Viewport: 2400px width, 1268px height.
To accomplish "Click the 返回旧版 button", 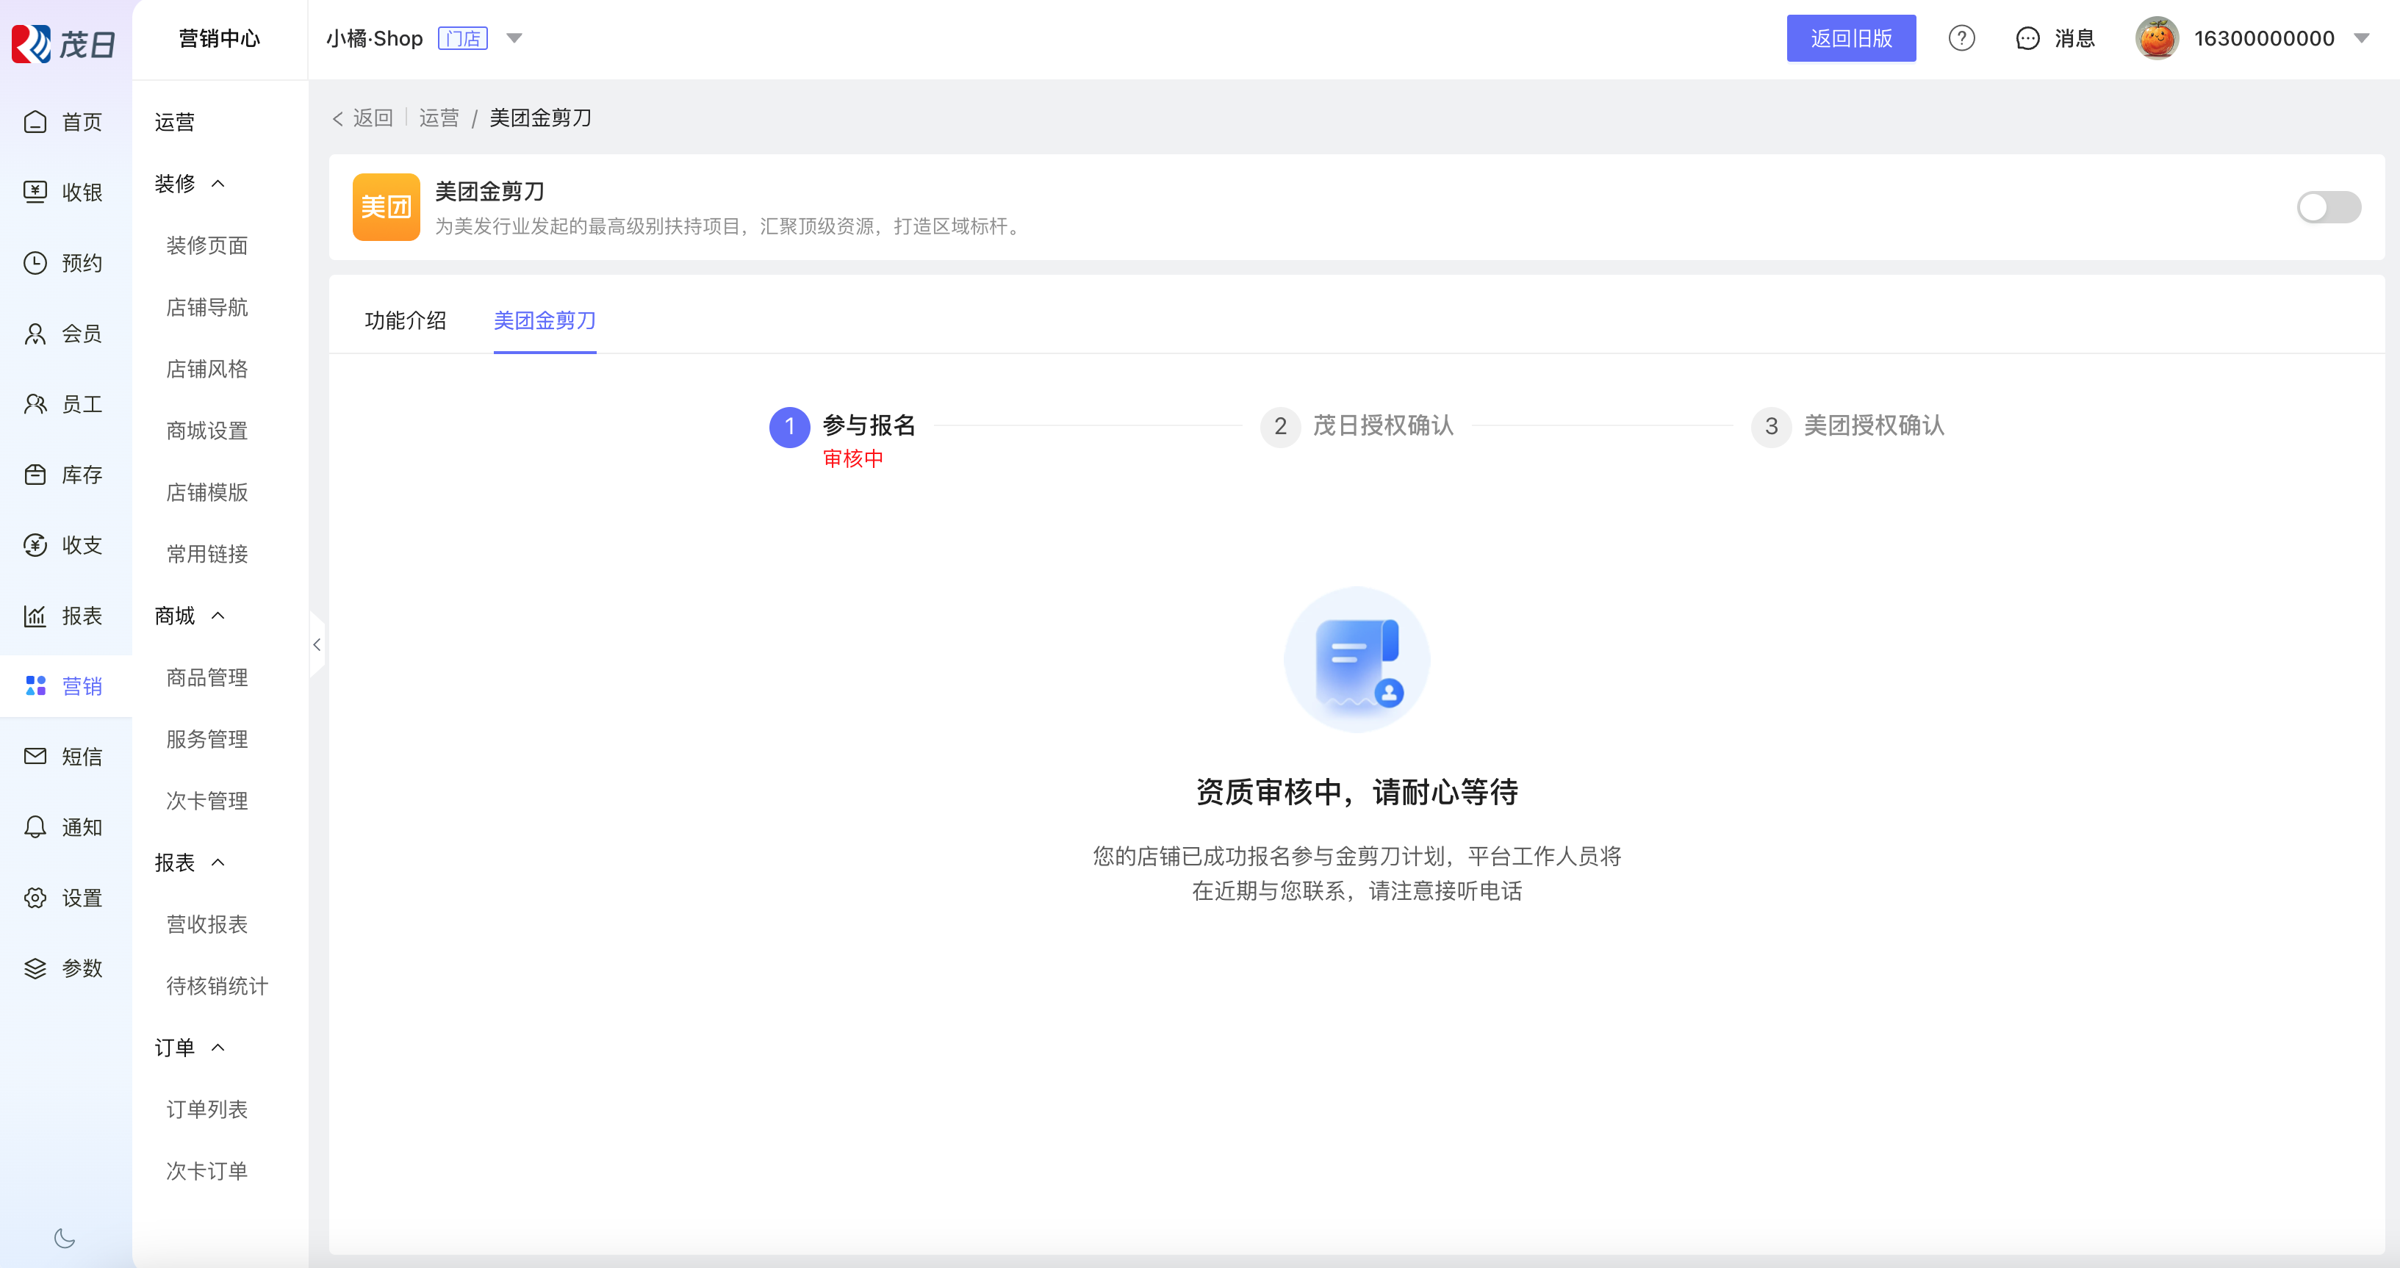I will point(1850,38).
